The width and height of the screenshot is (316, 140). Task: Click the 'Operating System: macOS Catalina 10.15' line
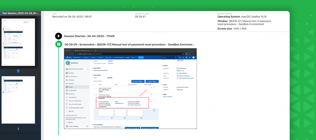point(242,17)
